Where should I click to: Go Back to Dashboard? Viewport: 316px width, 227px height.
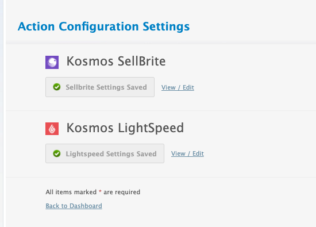click(x=74, y=206)
